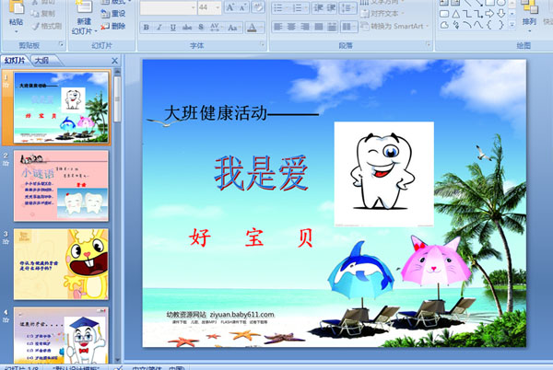The image size is (553, 370).
Task: Toggle Italic formatting
Action: [159, 27]
